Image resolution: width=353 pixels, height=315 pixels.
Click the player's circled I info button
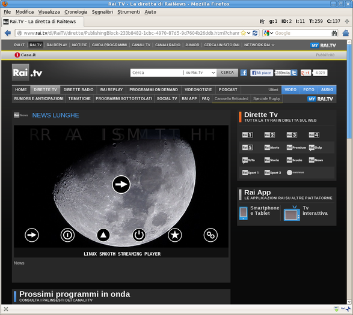[67, 235]
